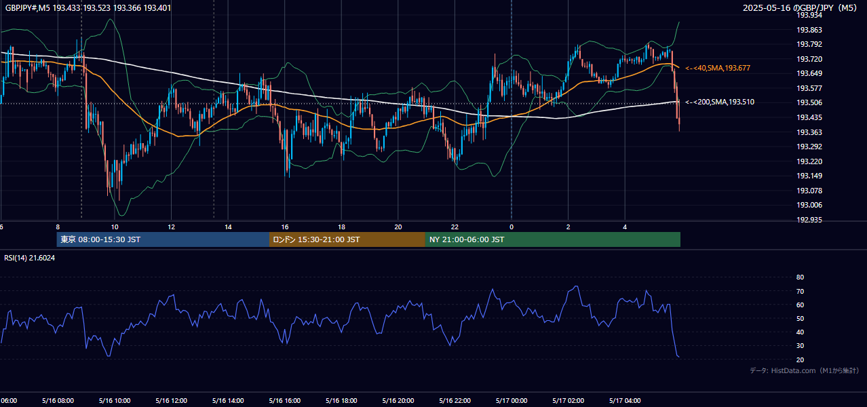The height and width of the screenshot is (407, 867).
Task: Click RSI axis level 20
Action: tap(800, 360)
